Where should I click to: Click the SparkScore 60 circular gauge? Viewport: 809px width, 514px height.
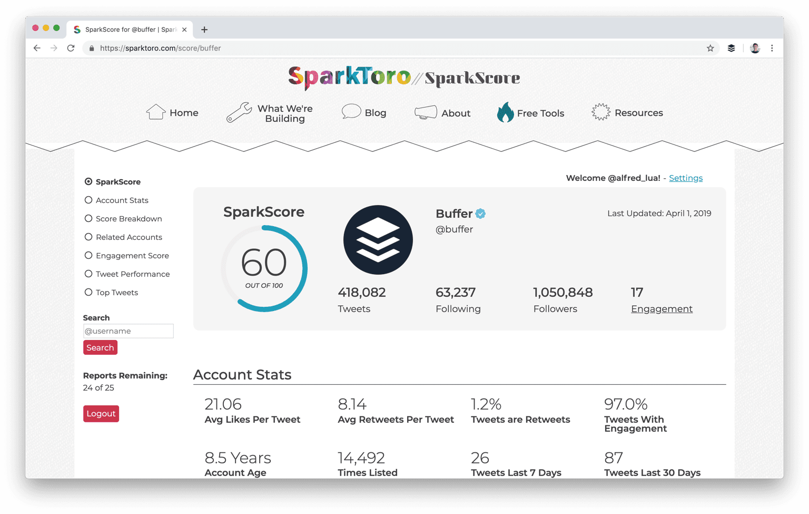click(264, 268)
